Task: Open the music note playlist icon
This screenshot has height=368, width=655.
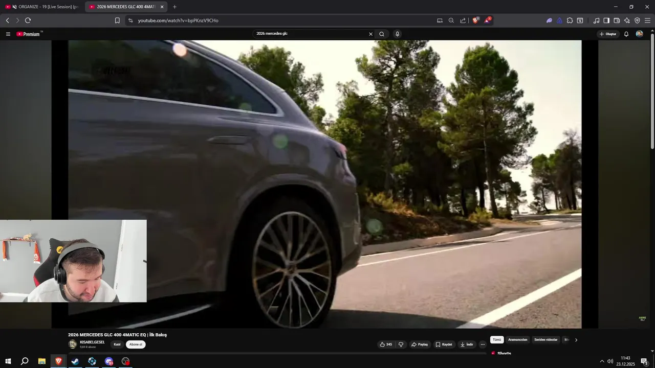Action: (x=596, y=20)
